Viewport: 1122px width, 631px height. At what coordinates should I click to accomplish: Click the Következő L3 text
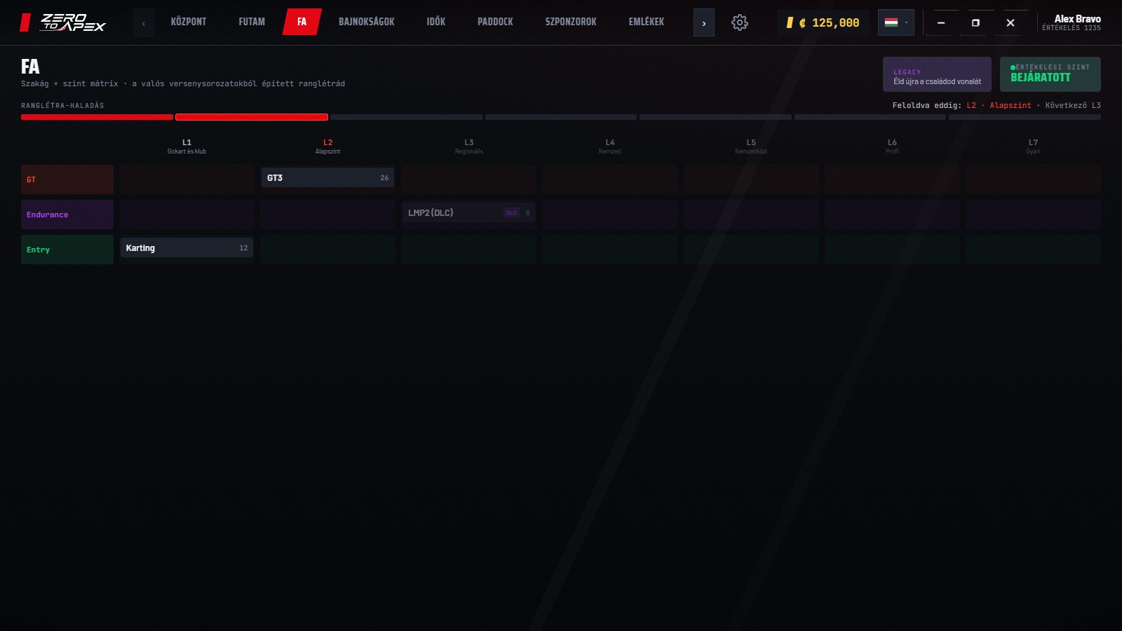coord(1073,105)
